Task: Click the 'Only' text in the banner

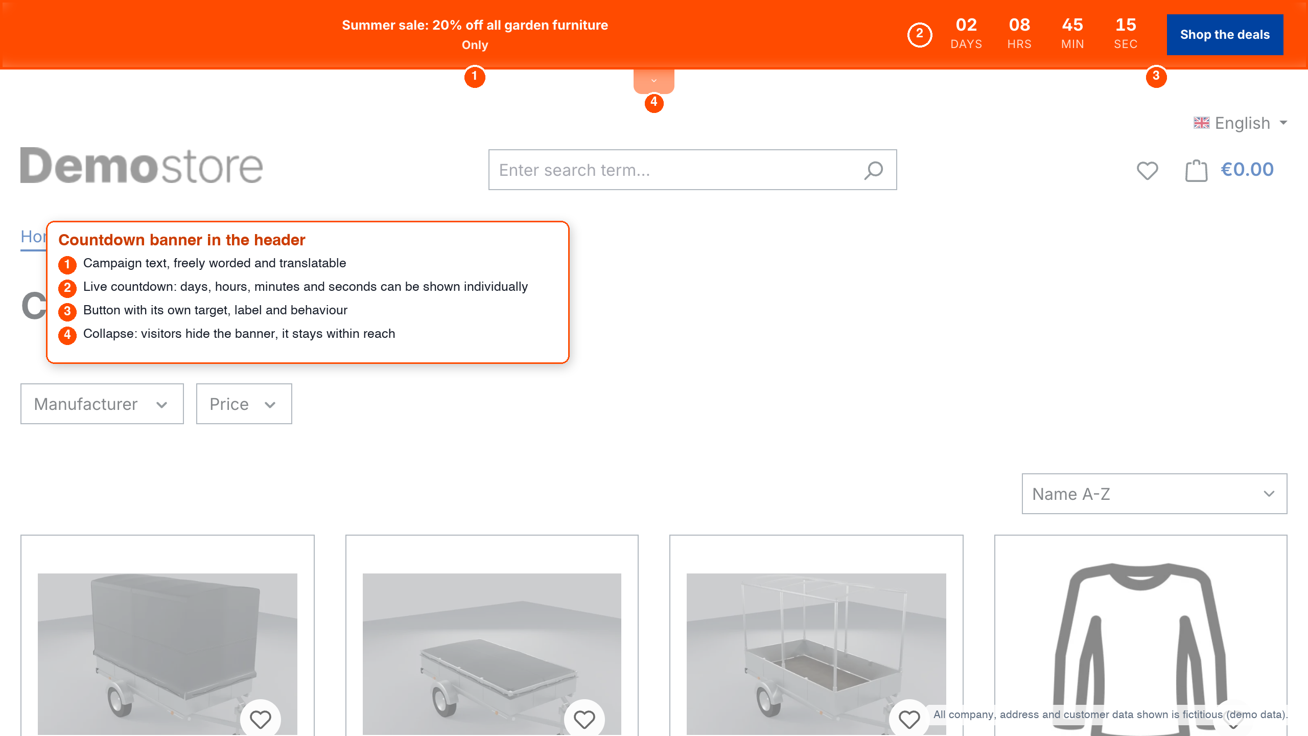Action: click(475, 45)
